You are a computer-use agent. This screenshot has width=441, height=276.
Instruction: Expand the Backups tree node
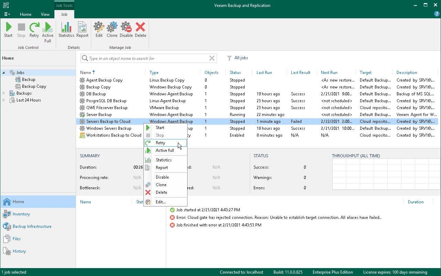(x=4, y=93)
